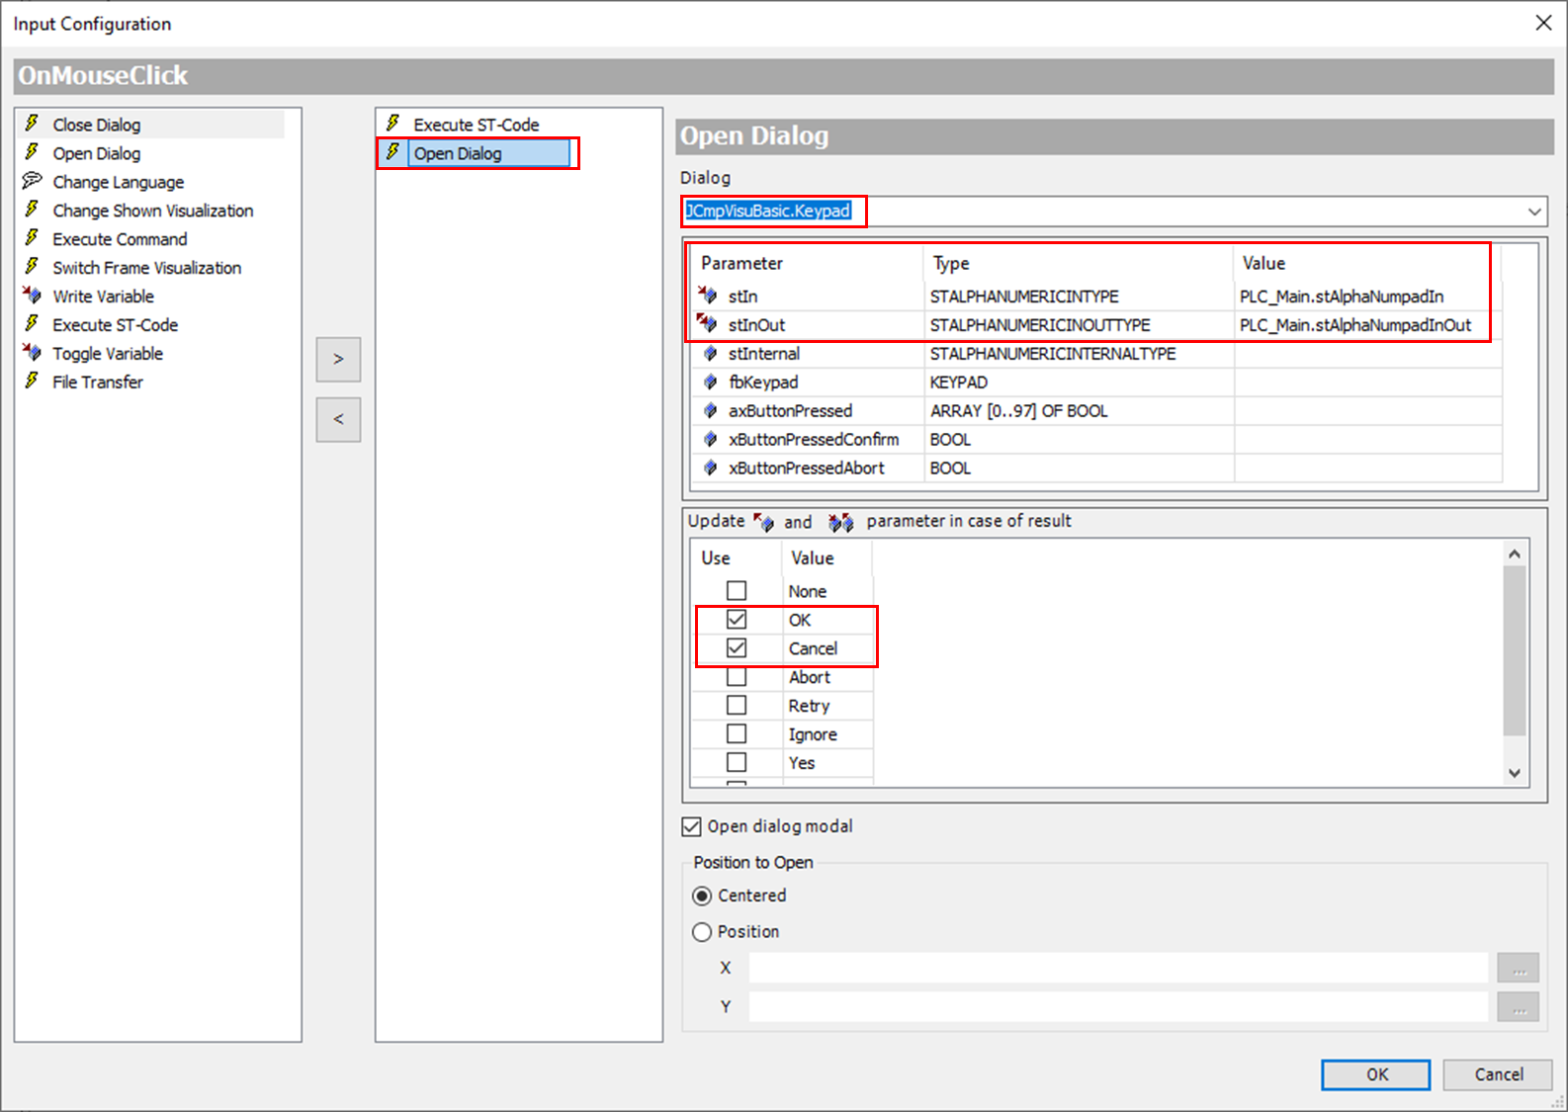
Task: Uncheck the OK result checkbox
Action: click(x=737, y=620)
